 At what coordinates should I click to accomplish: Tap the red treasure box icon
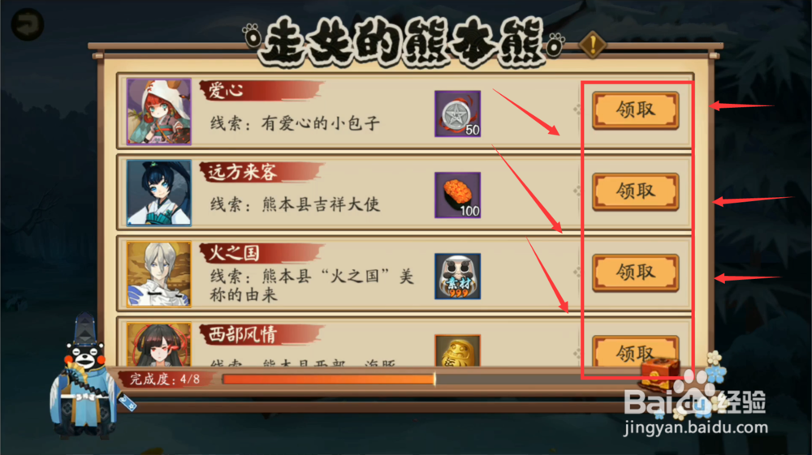(x=659, y=373)
